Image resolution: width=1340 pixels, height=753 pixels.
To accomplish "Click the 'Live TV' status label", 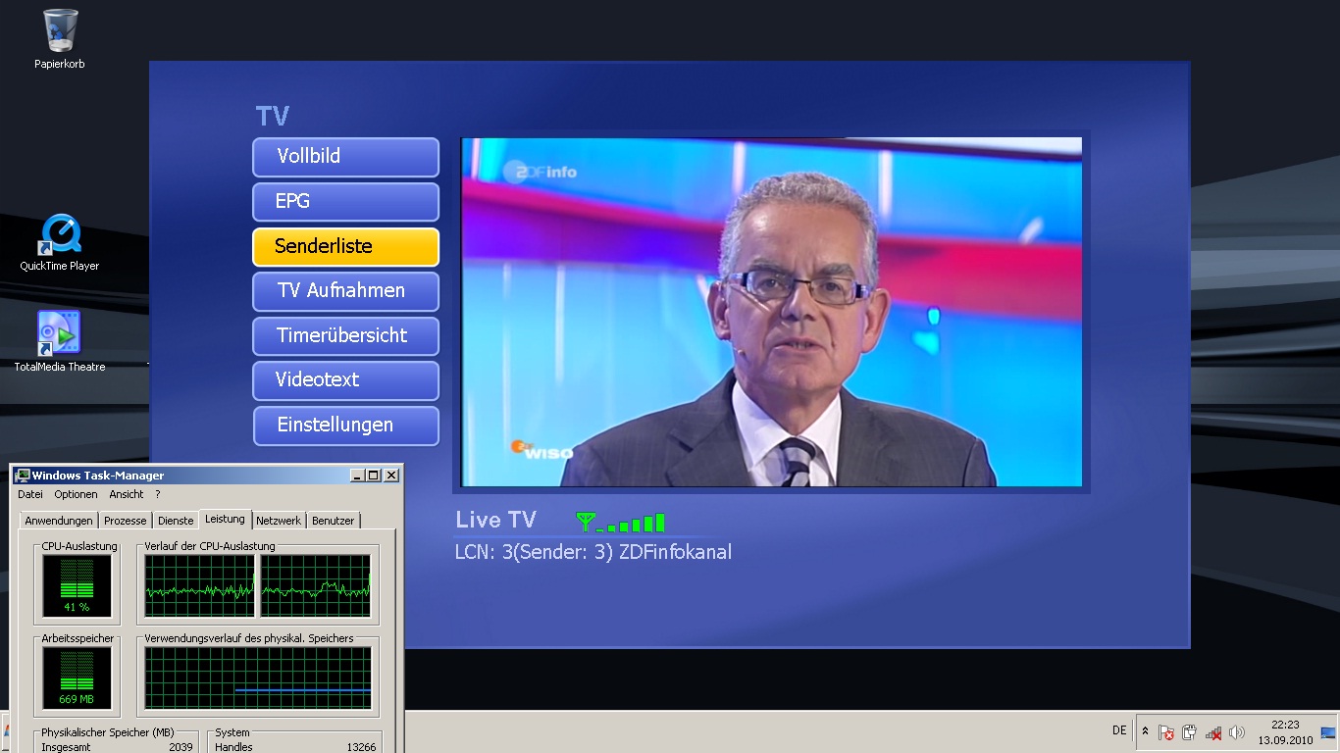I will click(x=495, y=521).
